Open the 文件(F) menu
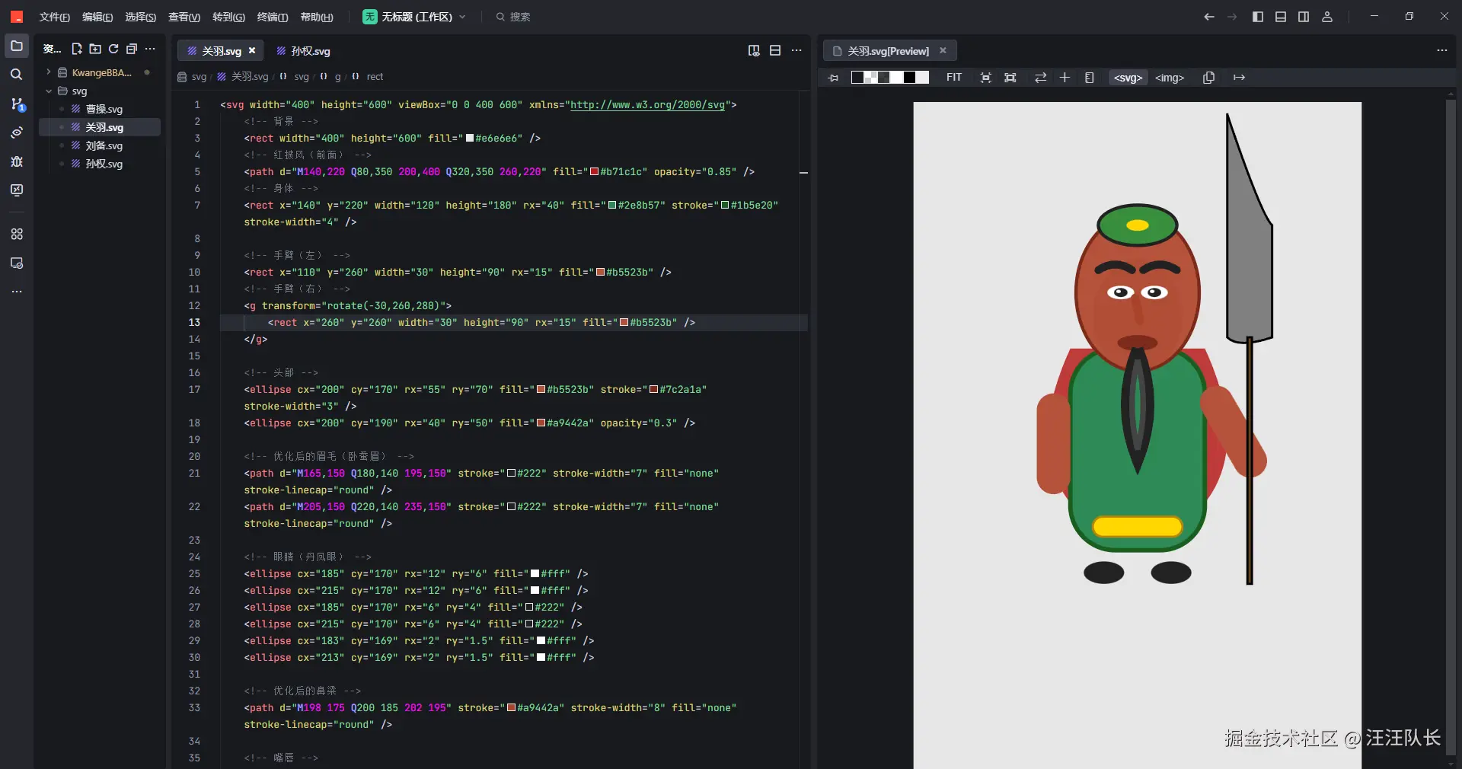1462x769 pixels. click(55, 17)
